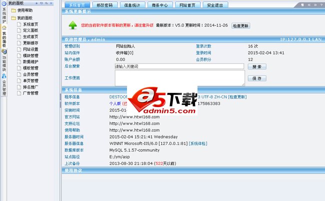Image resolution: width=325 pixels, height=201 pixels.
Task: Click the « back arrows icon at top right
Action: pyautogui.click(x=309, y=5)
